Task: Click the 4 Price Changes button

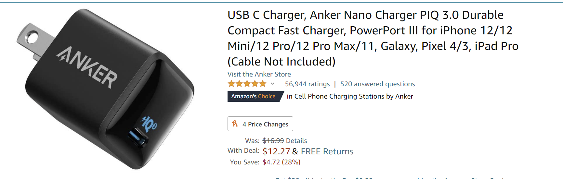Action: tap(260, 124)
